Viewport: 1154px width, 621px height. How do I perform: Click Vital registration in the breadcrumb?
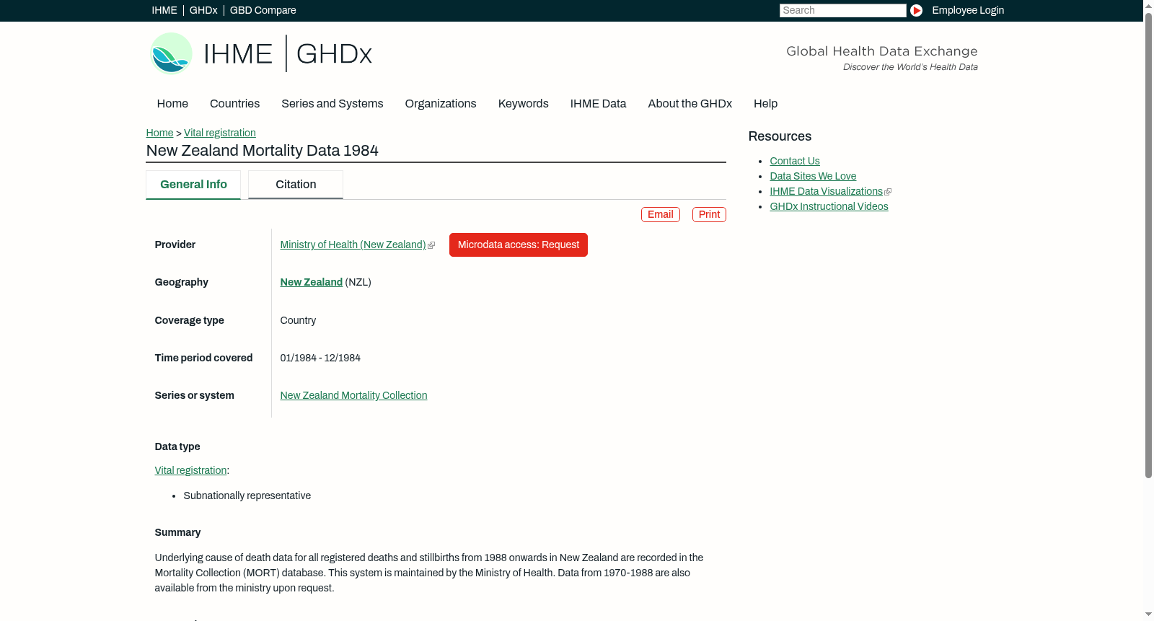220,133
